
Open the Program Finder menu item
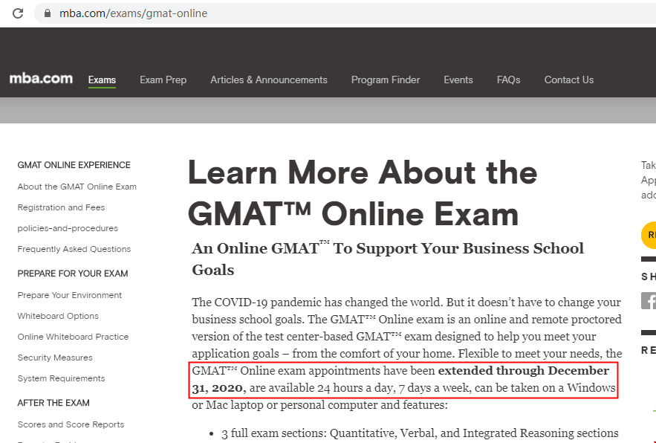point(386,80)
